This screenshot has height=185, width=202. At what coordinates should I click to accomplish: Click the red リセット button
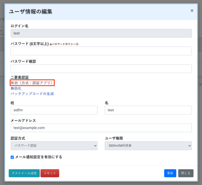pos(50,173)
